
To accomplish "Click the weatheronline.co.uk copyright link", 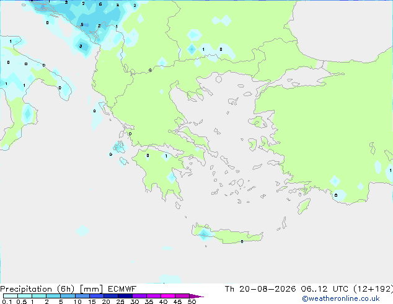I will click(x=341, y=298).
